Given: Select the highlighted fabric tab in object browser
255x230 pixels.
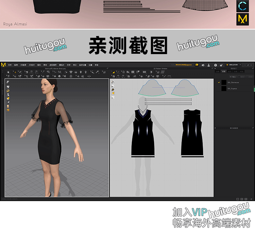Looking at the screenshot, I should click(224, 71).
